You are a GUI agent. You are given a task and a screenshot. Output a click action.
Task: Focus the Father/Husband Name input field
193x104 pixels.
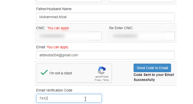[105, 17]
